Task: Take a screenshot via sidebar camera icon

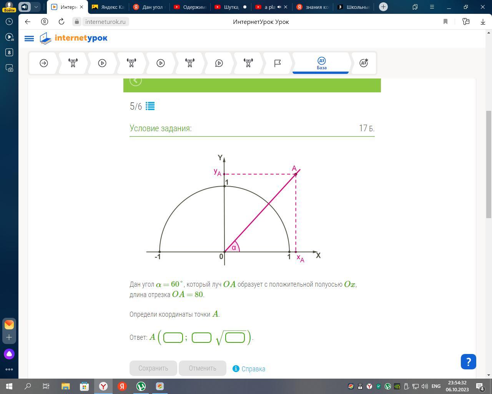Action: point(9,68)
